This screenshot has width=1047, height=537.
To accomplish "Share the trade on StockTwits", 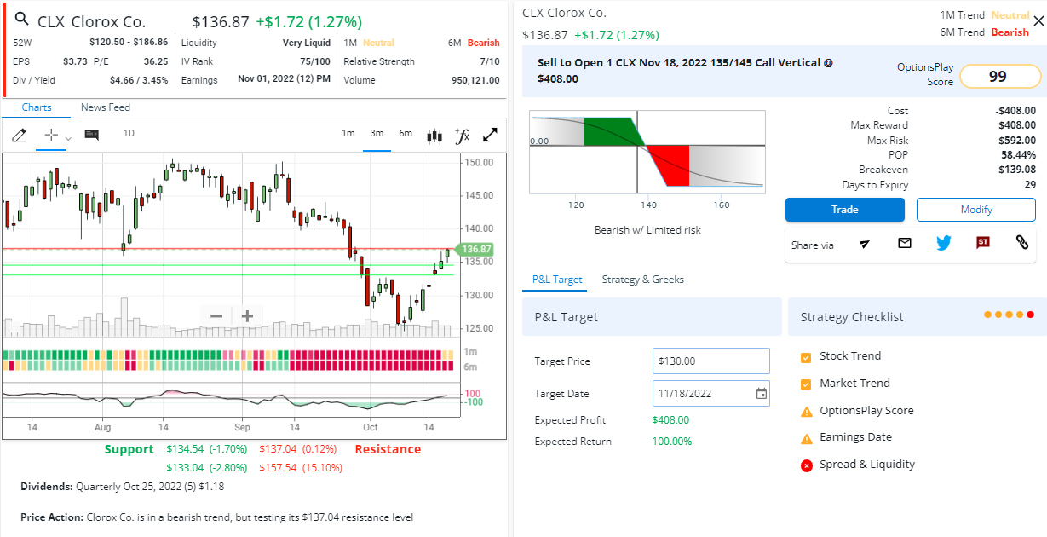I will coord(983,243).
